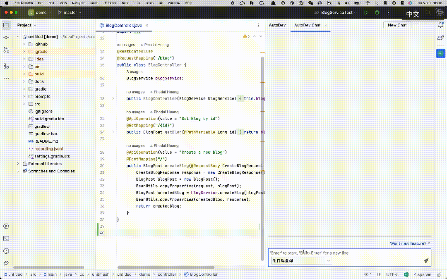This screenshot has width=447, height=279.
Task: Expand the External Libraries node
Action: click(x=19, y=164)
